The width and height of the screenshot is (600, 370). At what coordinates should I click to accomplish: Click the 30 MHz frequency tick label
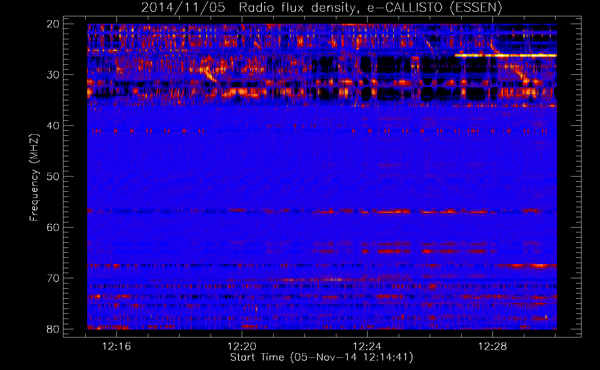click(x=53, y=75)
